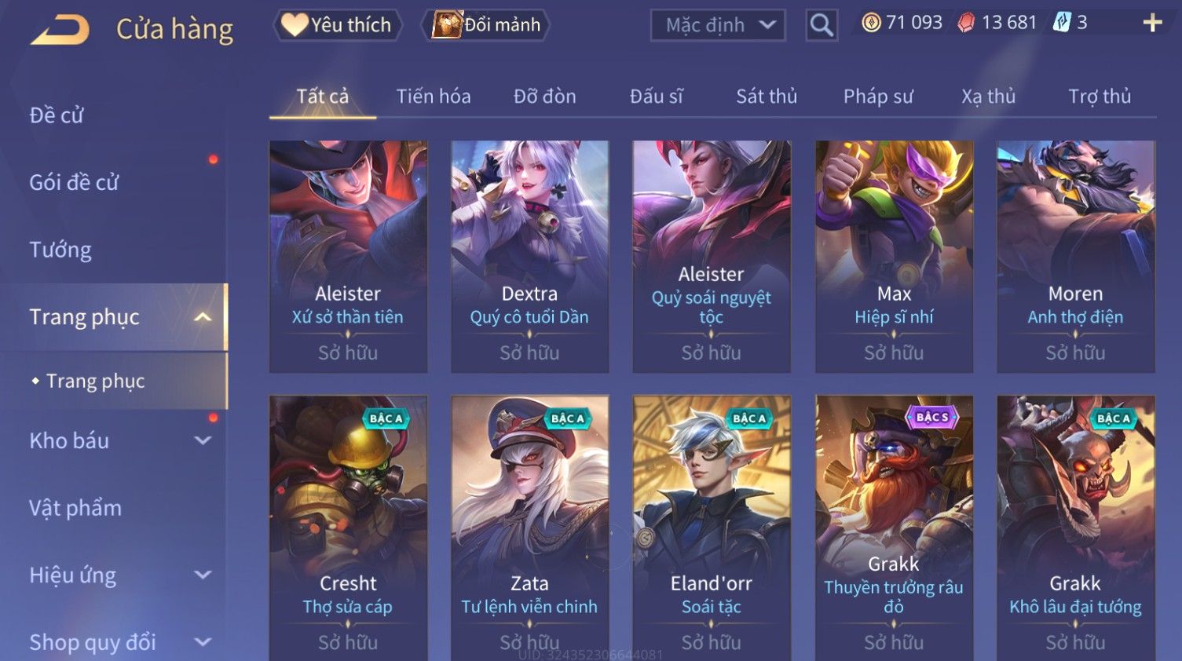This screenshot has width=1182, height=661.
Task: Open the Mặc định sort dropdown
Action: [x=718, y=25]
